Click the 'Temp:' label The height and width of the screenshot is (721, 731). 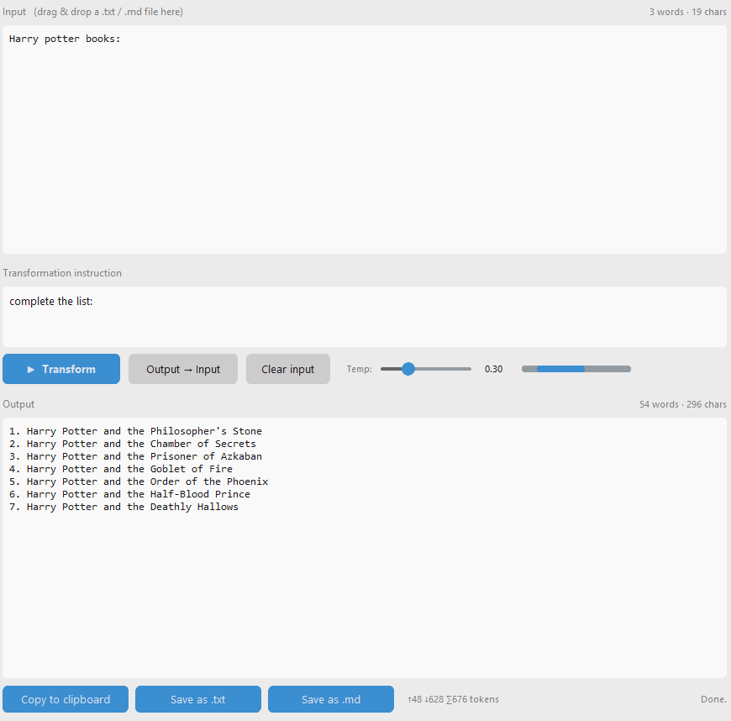tap(359, 369)
